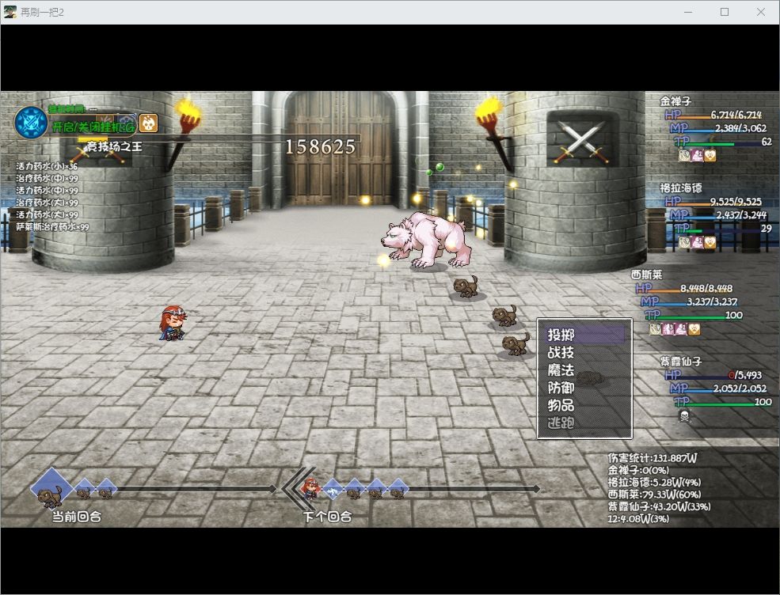Click the 紫霞仙子:43.20W(33%) damage line
780x595 pixels.
(659, 506)
